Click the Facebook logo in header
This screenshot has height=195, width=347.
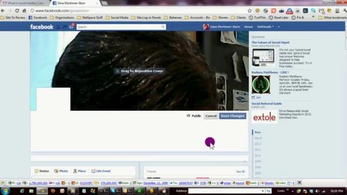coord(42,27)
